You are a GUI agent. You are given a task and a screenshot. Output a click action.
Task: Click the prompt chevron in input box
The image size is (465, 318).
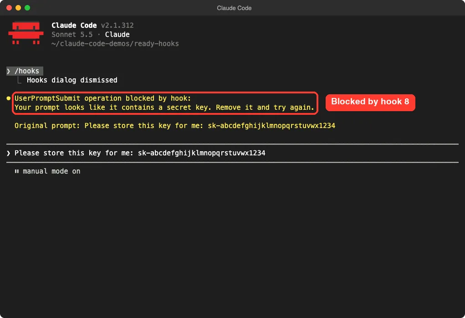[x=9, y=153]
